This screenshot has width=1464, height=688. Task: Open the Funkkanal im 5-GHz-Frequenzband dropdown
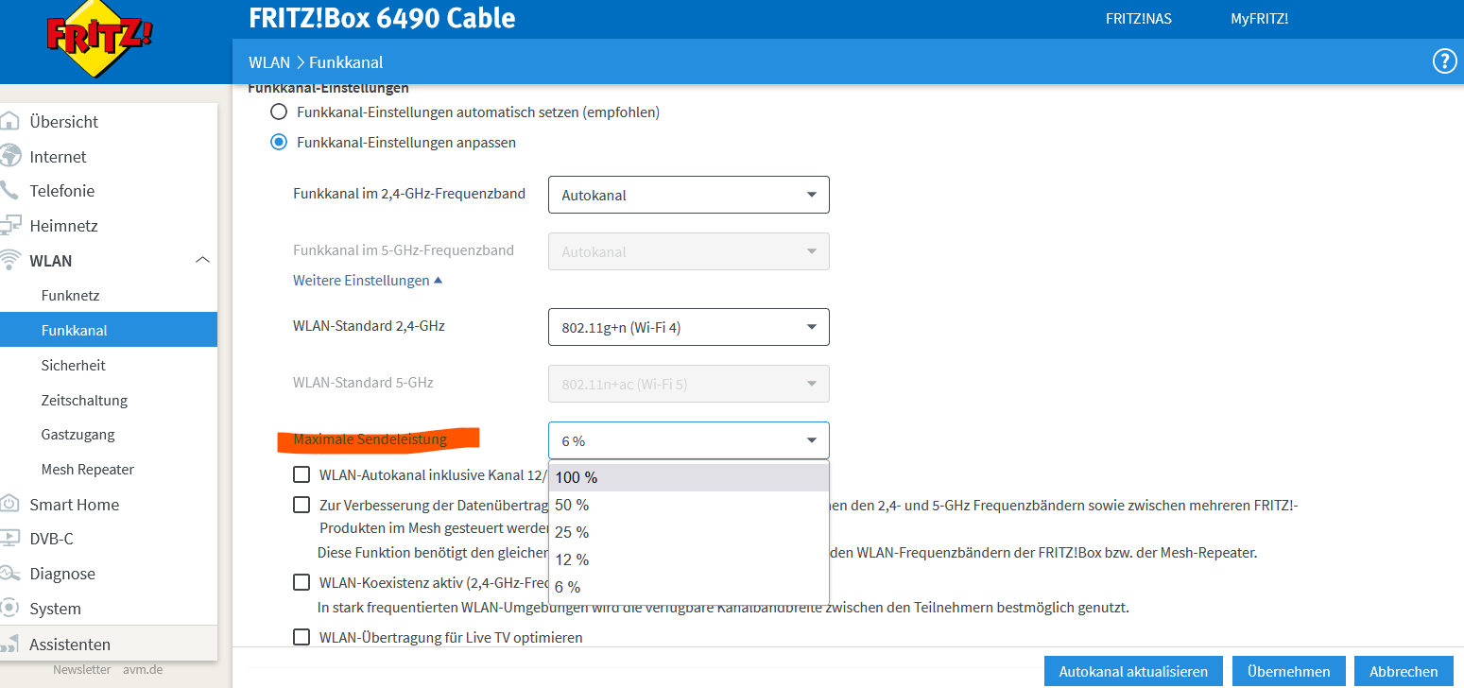(689, 251)
